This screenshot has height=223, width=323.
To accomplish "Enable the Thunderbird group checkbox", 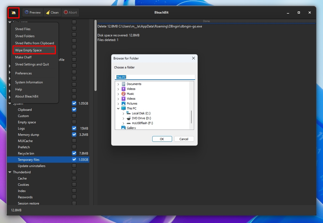I will tap(74, 172).
